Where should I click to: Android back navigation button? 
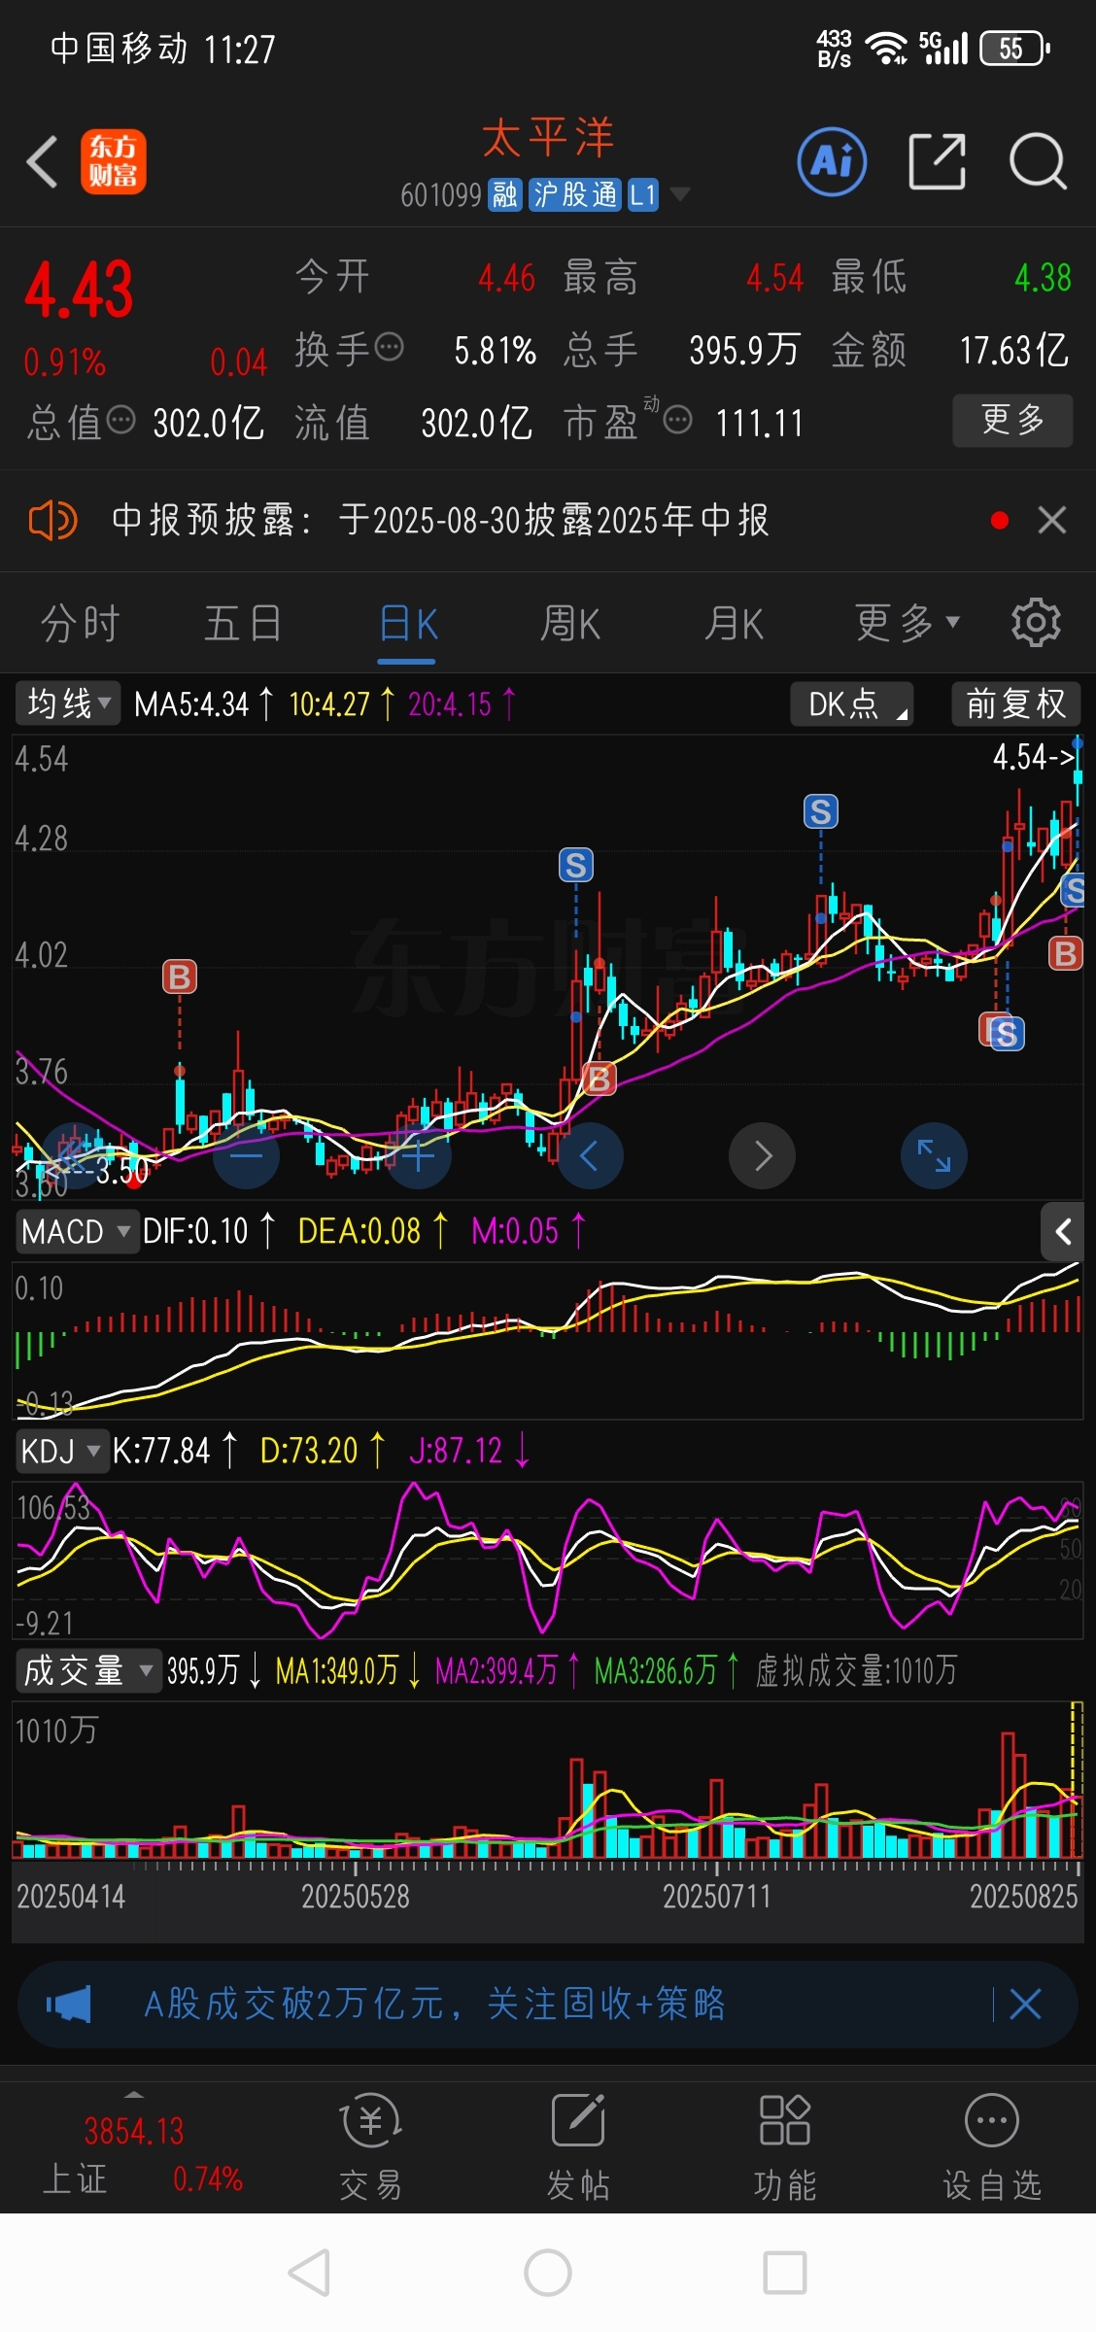310,2274
